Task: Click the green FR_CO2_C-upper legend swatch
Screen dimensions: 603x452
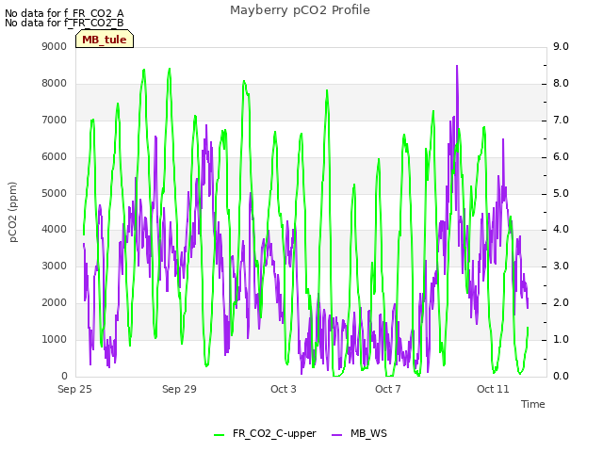Action: (x=219, y=435)
